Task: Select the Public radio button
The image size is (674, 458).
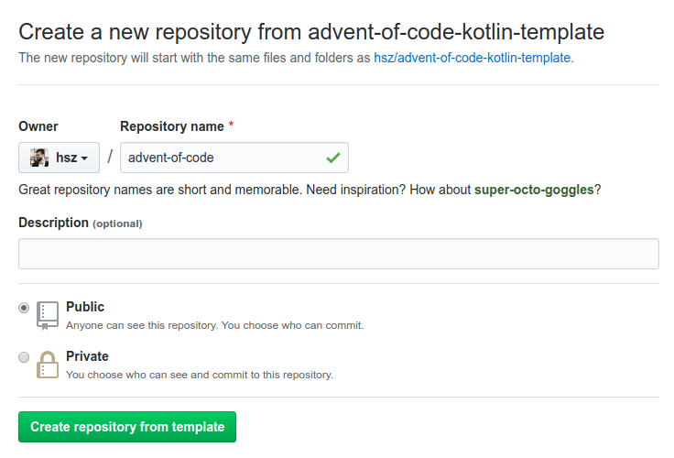Action: coord(24,308)
